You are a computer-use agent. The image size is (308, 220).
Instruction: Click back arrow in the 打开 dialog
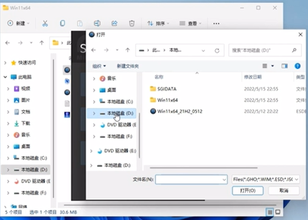click(x=93, y=50)
